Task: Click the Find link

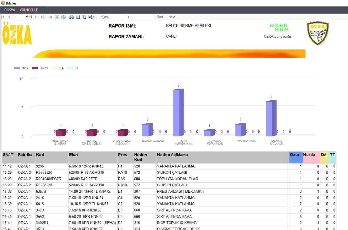Action: (160, 17)
